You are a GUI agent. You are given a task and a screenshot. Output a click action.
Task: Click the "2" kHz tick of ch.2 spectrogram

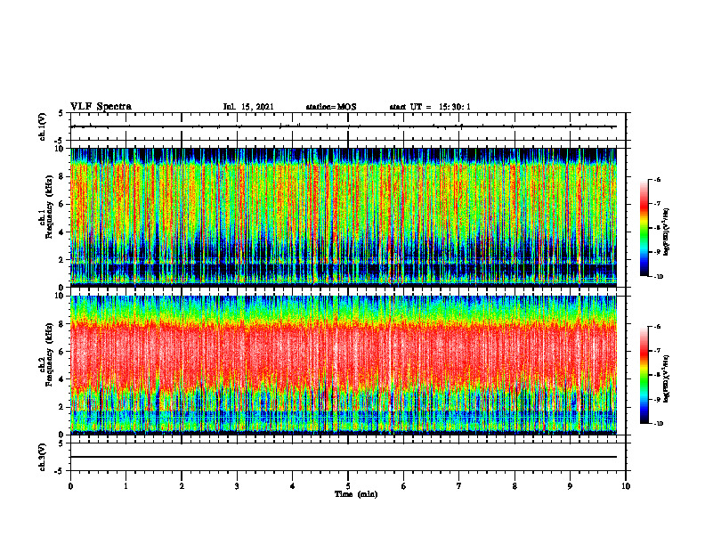61,407
